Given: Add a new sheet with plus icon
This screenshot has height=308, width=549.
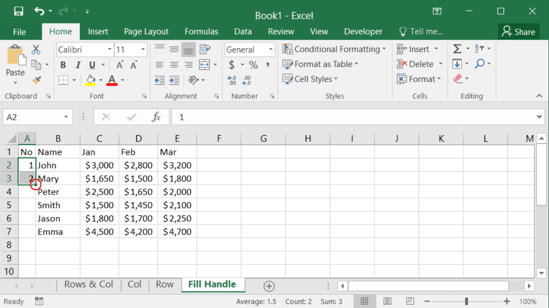Looking at the screenshot, I should (x=269, y=286).
